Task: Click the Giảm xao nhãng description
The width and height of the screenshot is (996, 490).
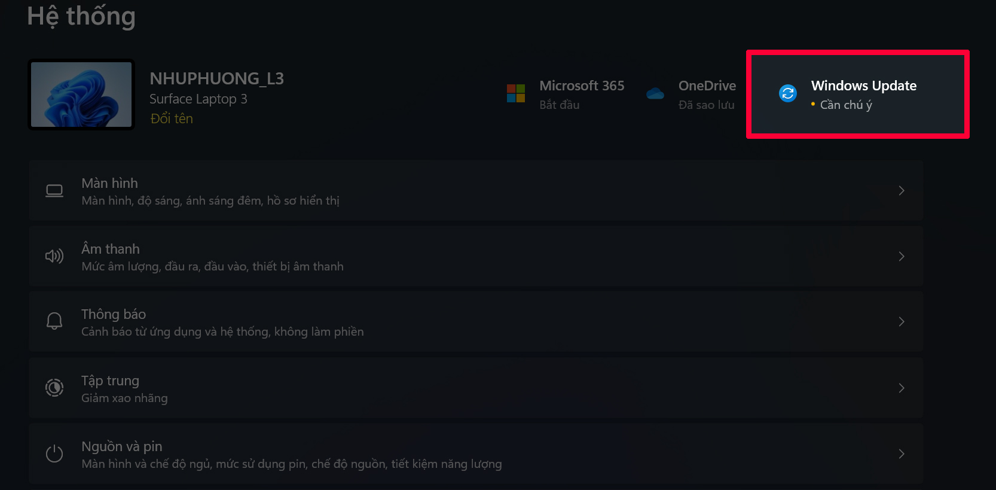Action: click(x=124, y=398)
